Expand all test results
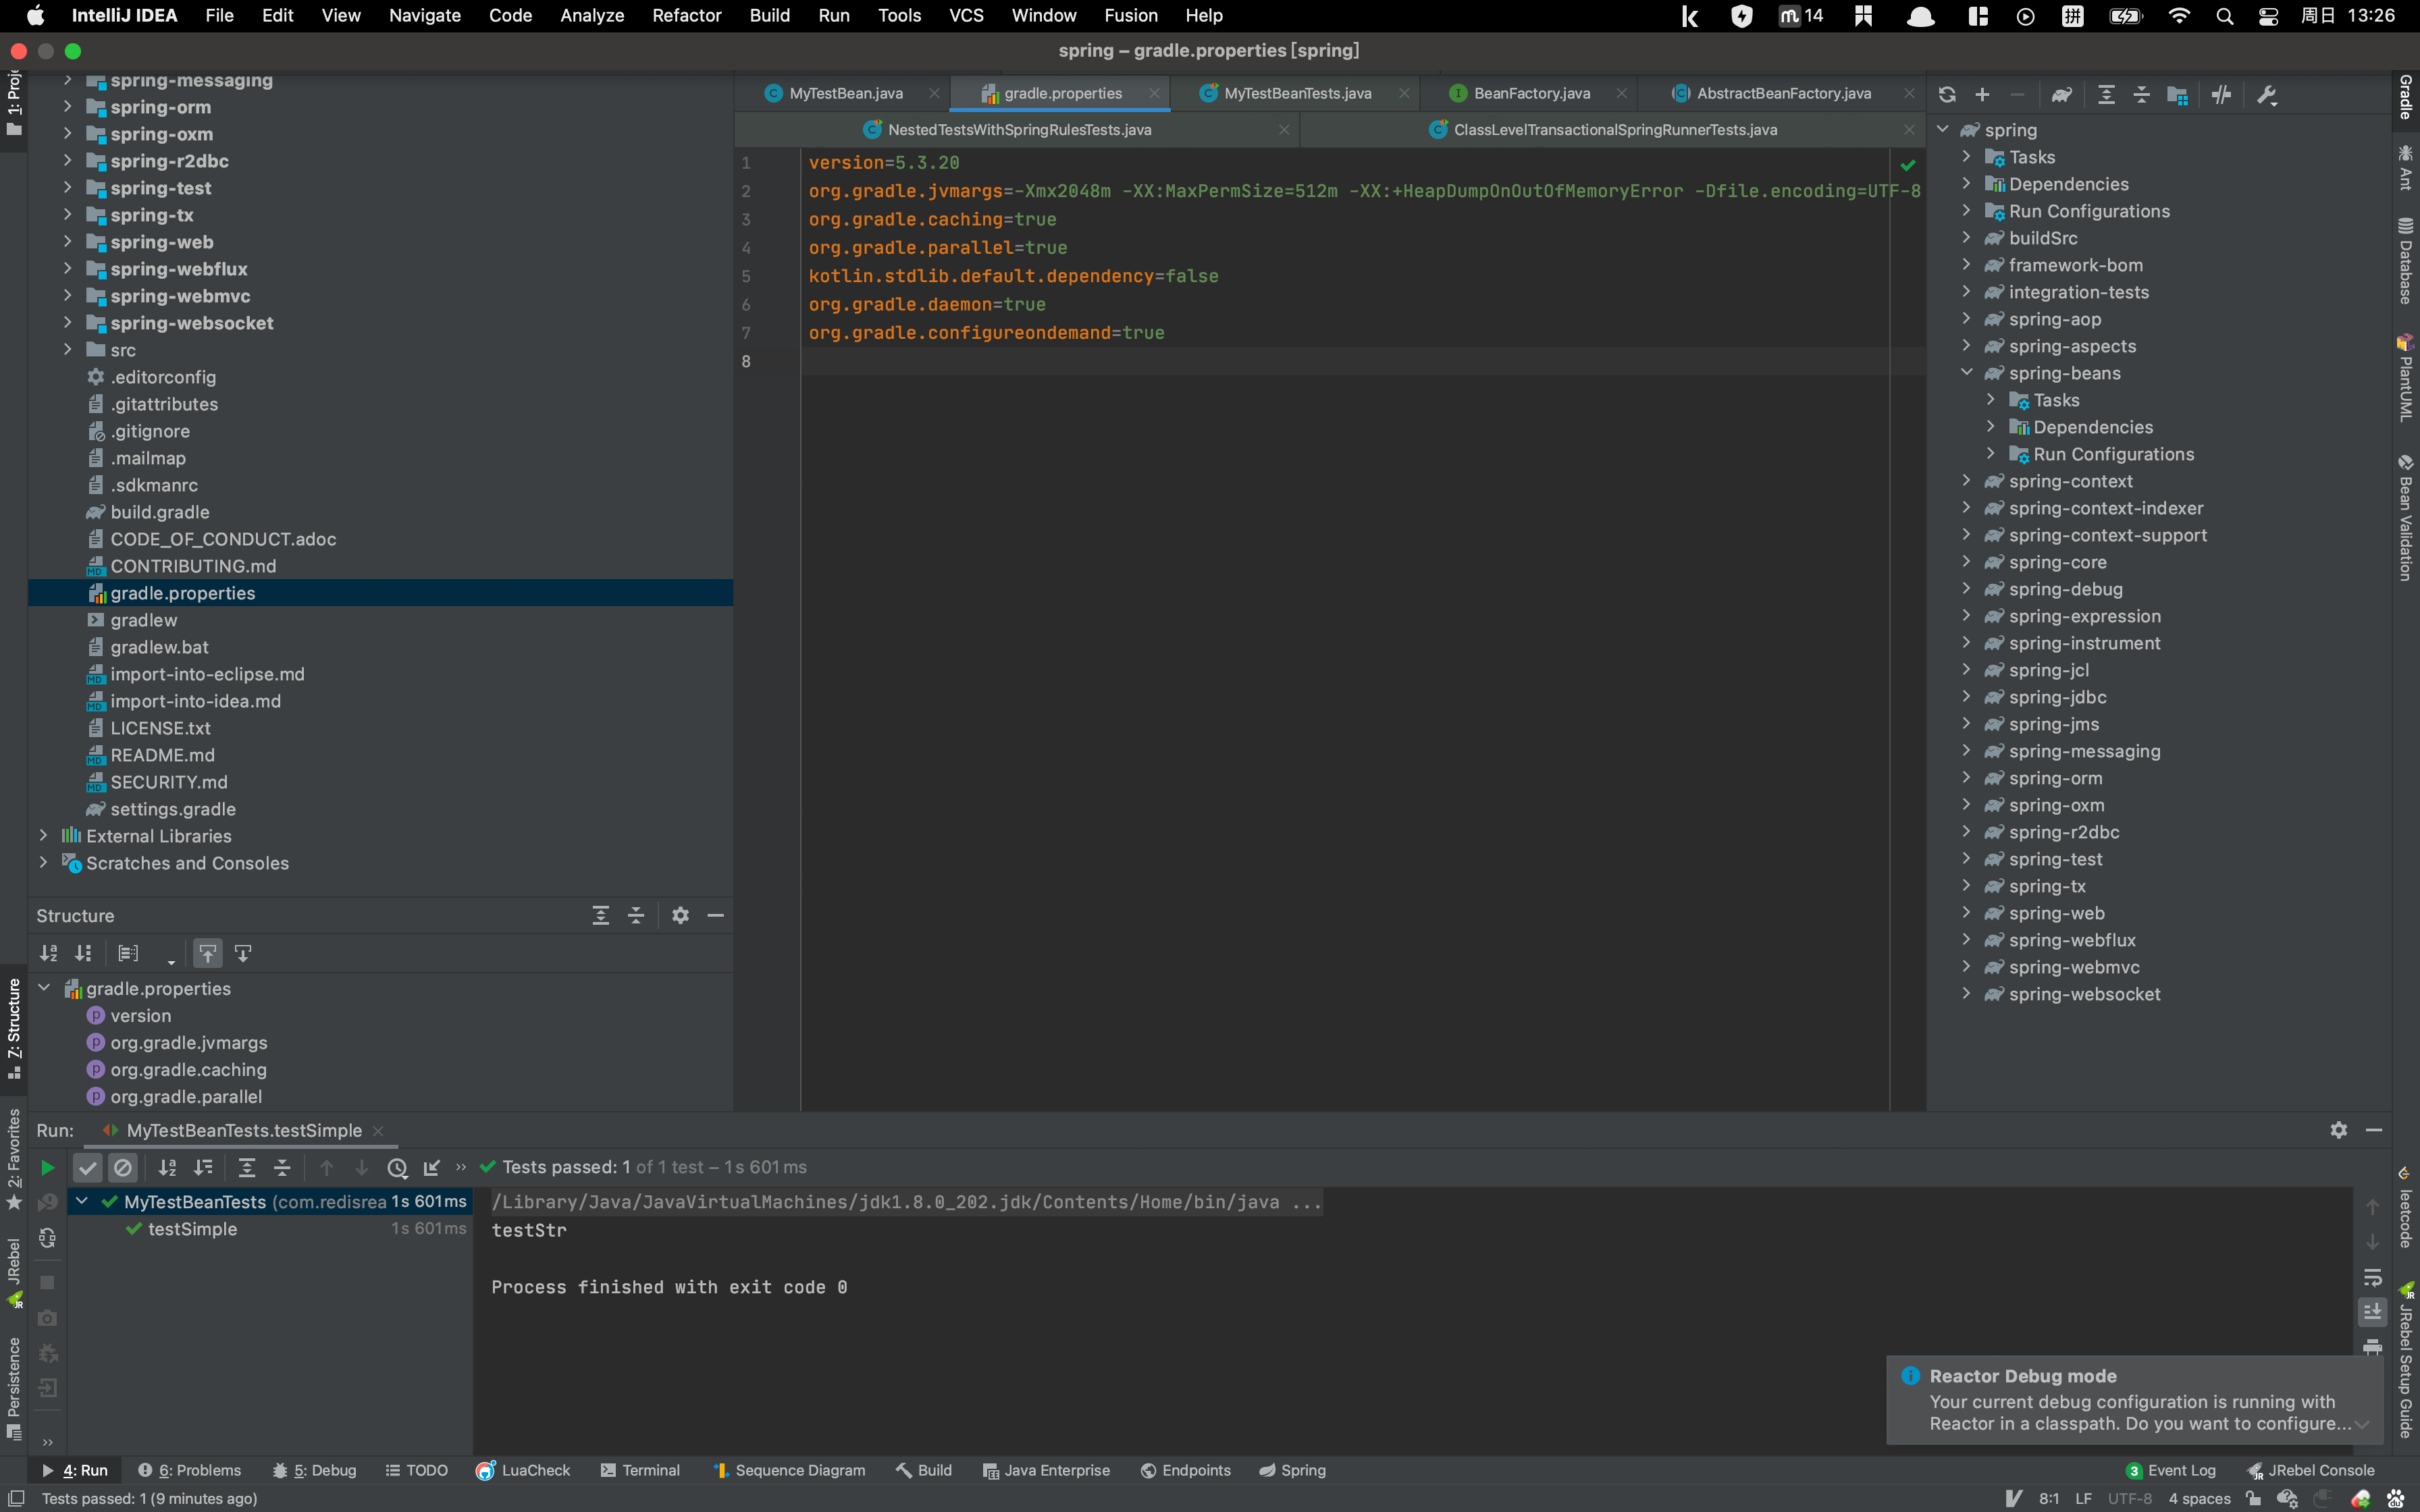 click(x=247, y=1167)
